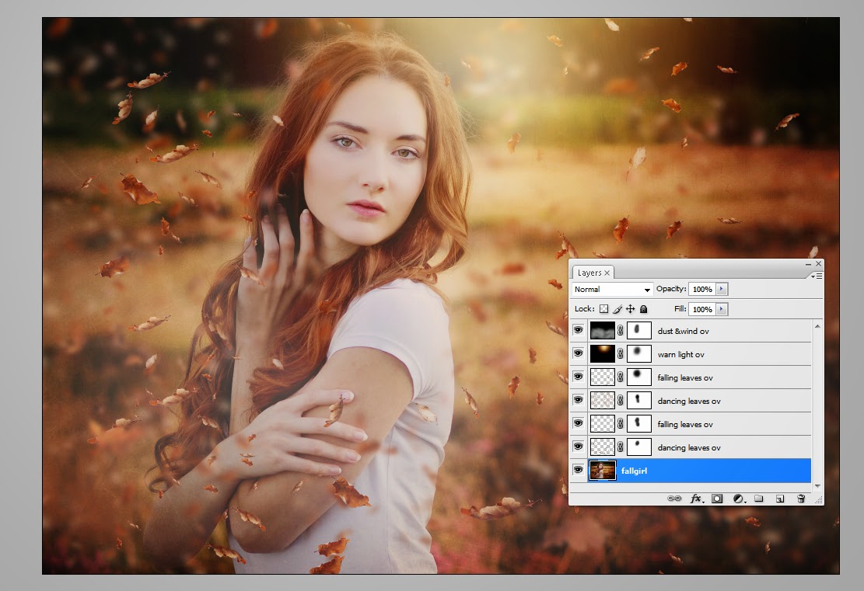Create a new adjustment layer
This screenshot has width=864, height=591.
pos(737,499)
